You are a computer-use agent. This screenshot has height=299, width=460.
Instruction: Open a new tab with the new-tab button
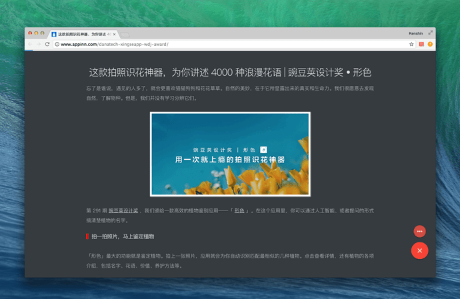[125, 34]
